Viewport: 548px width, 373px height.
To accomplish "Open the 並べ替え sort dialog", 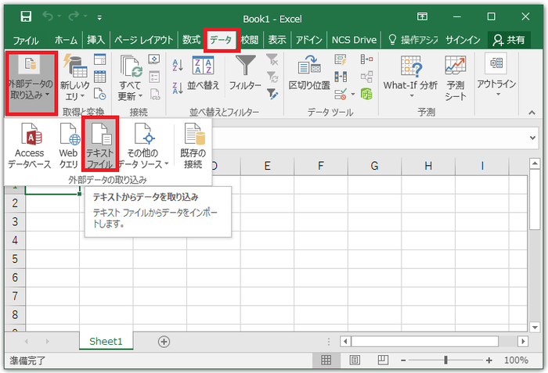I will pos(203,74).
